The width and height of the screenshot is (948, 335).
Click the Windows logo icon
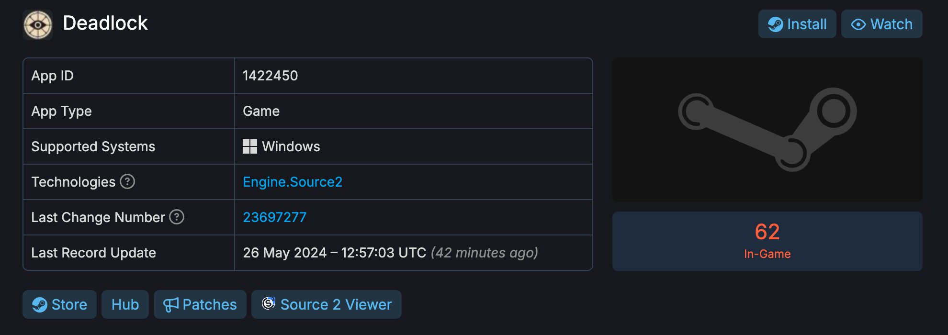pyautogui.click(x=250, y=146)
